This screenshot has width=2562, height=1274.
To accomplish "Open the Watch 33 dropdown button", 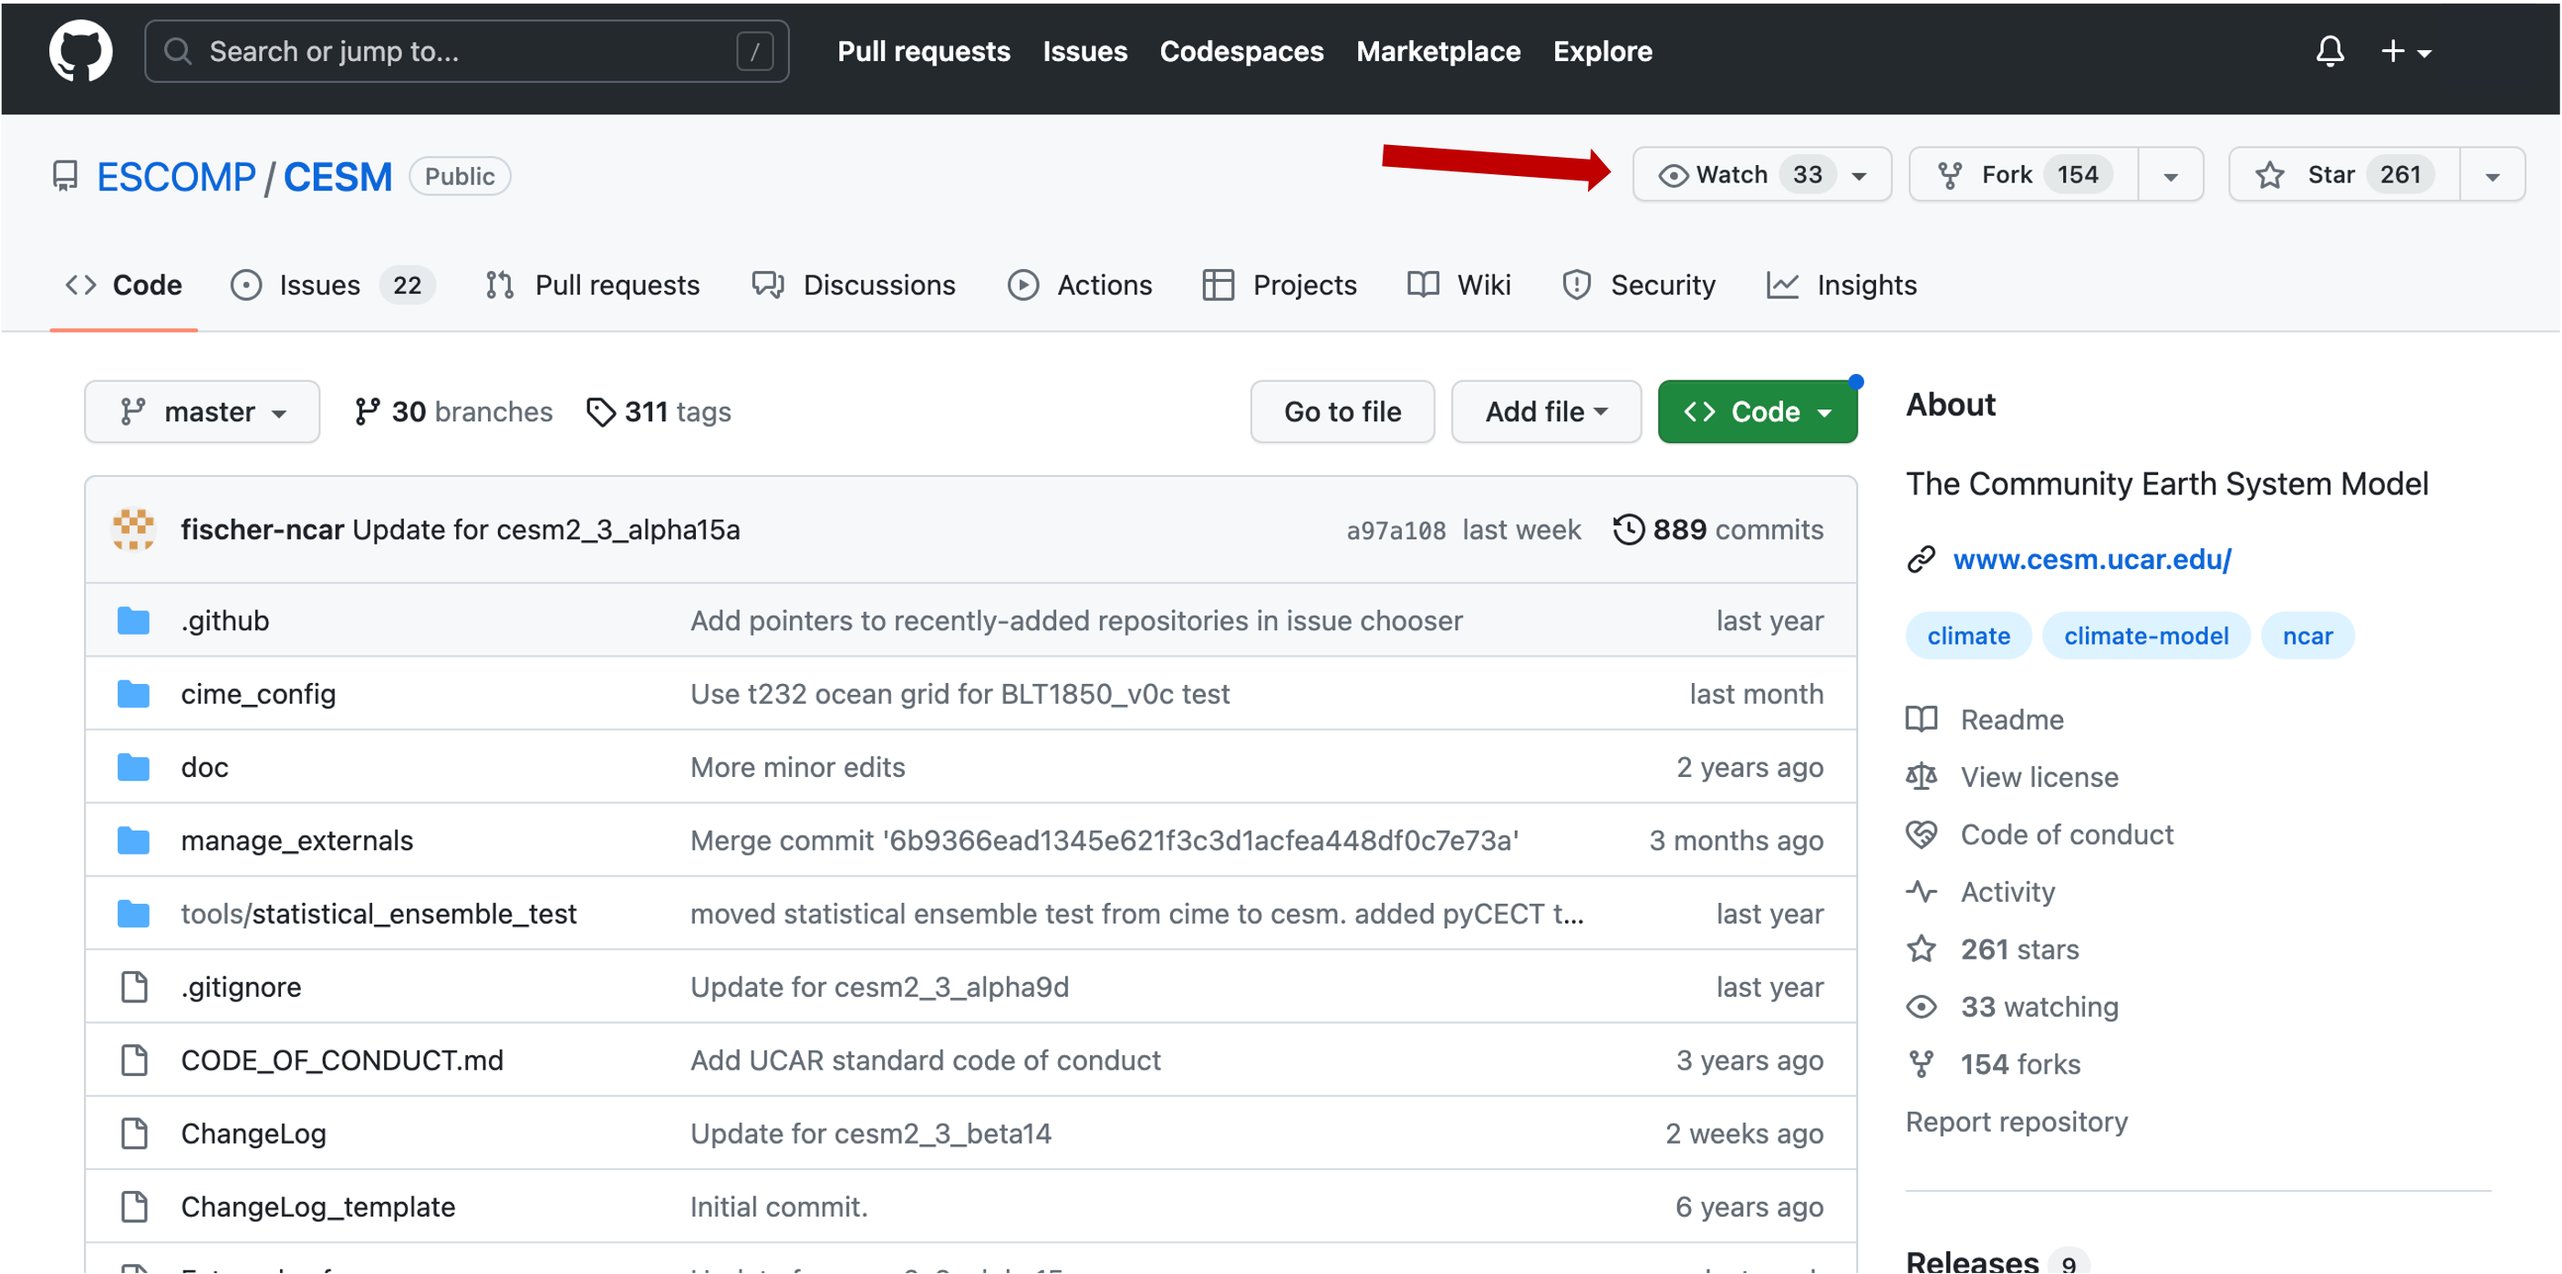I will 1761,174.
